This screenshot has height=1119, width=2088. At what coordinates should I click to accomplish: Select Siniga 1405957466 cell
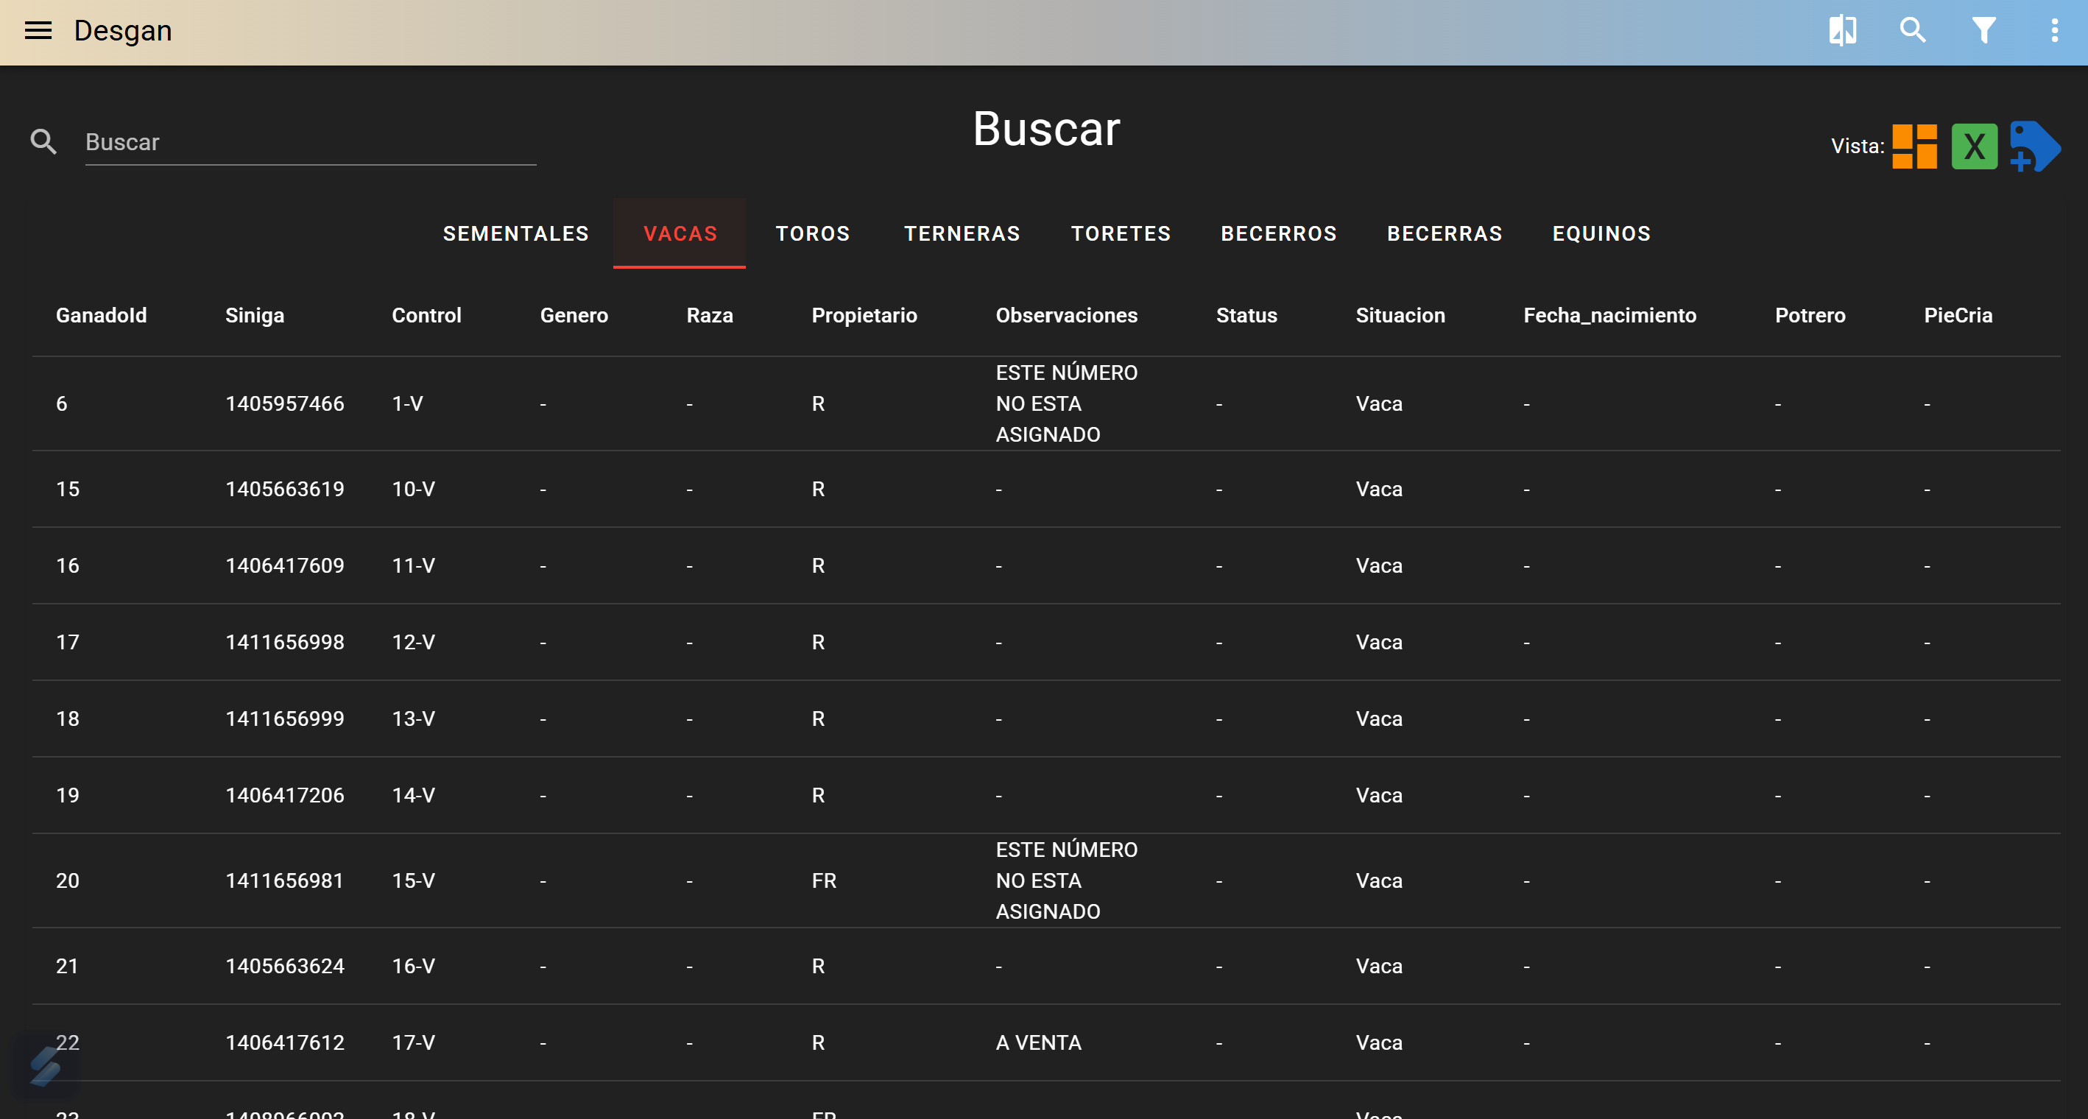[x=284, y=403]
